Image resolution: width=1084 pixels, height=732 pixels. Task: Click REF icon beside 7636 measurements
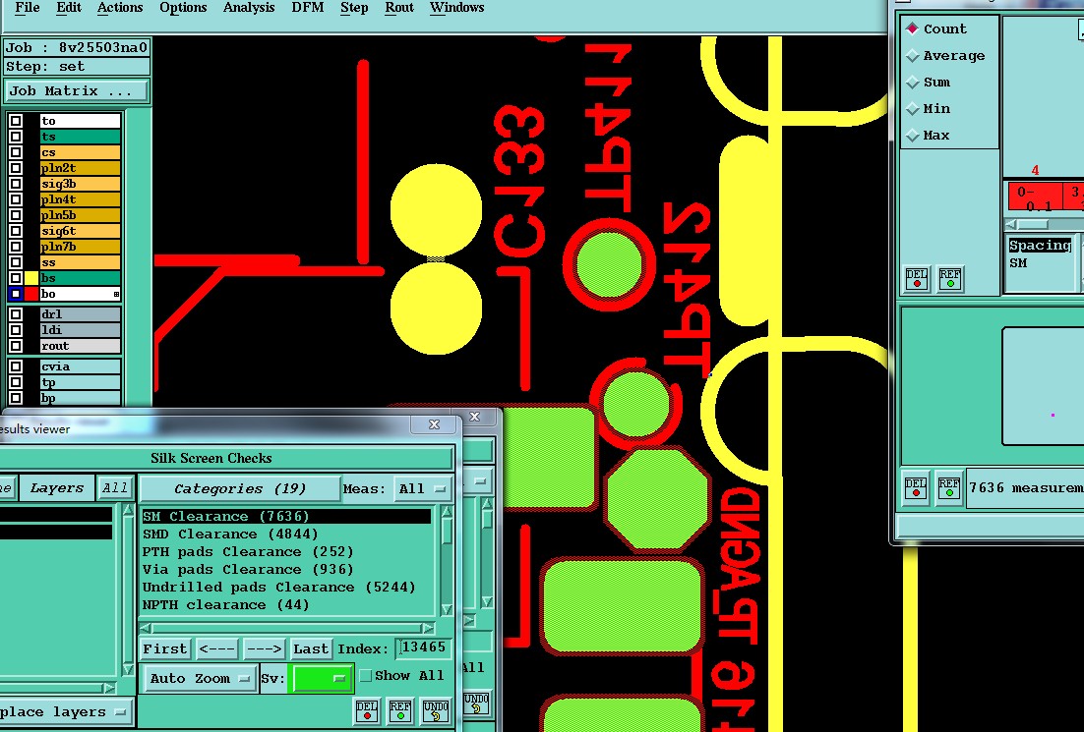tap(948, 488)
